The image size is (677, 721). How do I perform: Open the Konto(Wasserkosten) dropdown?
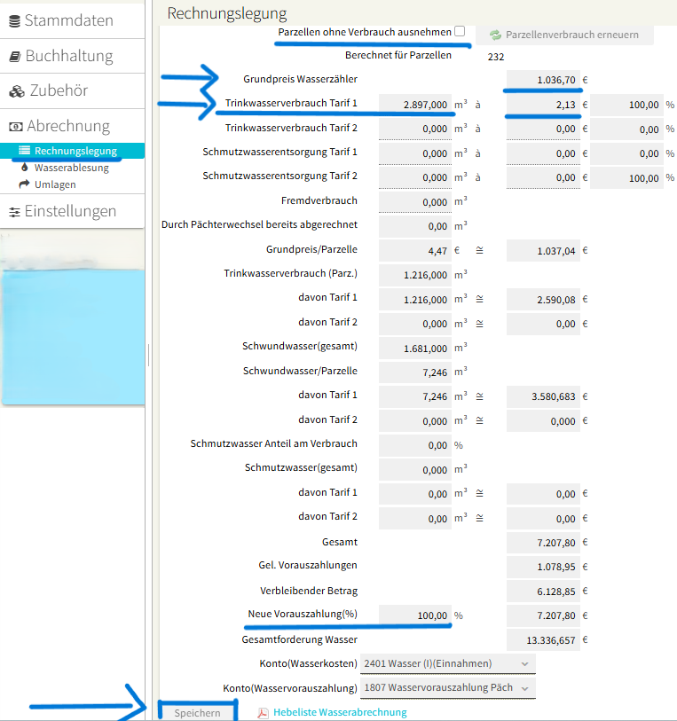447,663
